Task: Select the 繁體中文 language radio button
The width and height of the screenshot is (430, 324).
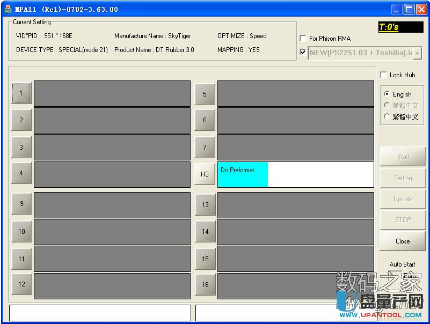Action: [x=387, y=116]
